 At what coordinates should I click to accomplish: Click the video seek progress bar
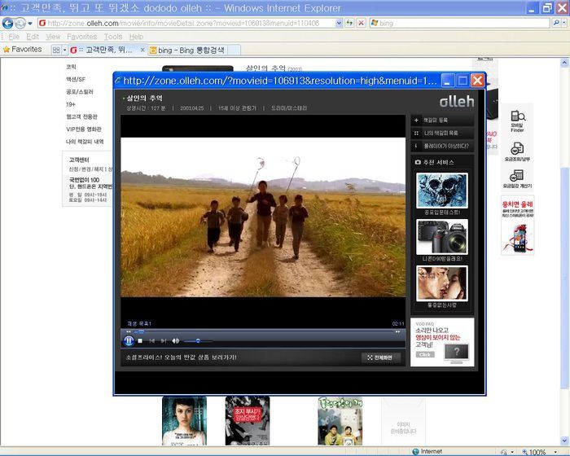click(265, 331)
